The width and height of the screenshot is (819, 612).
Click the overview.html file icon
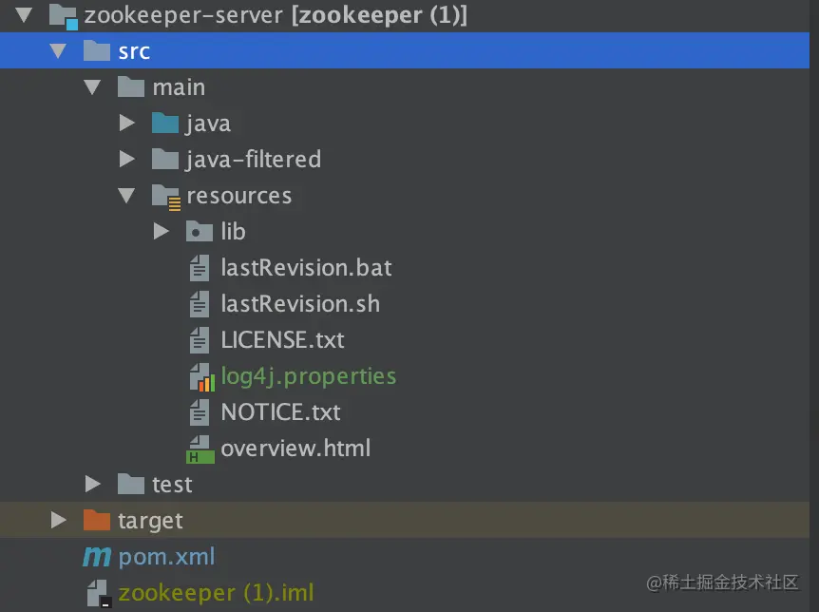(200, 449)
